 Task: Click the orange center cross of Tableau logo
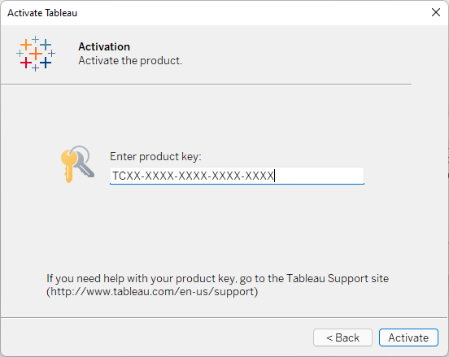coord(36,54)
